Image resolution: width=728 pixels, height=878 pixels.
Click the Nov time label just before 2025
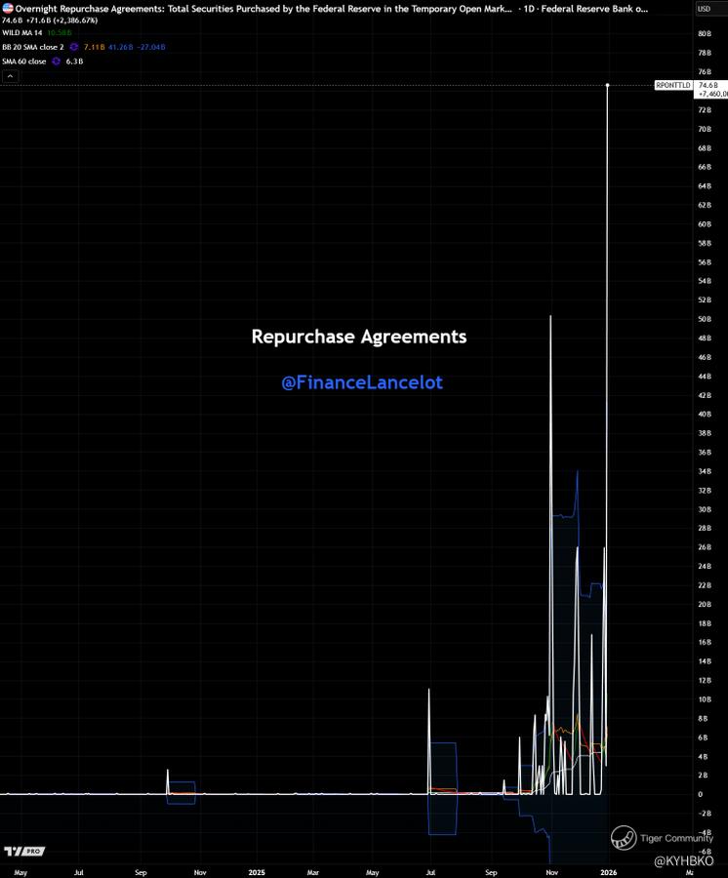point(200,872)
